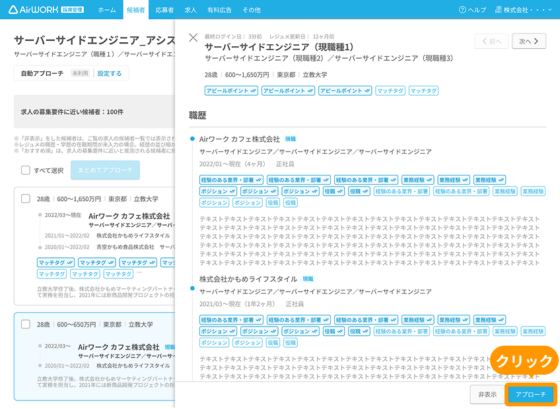Open the 株式会社 account dropdown
This screenshot has width=560, height=409.
(x=524, y=10)
